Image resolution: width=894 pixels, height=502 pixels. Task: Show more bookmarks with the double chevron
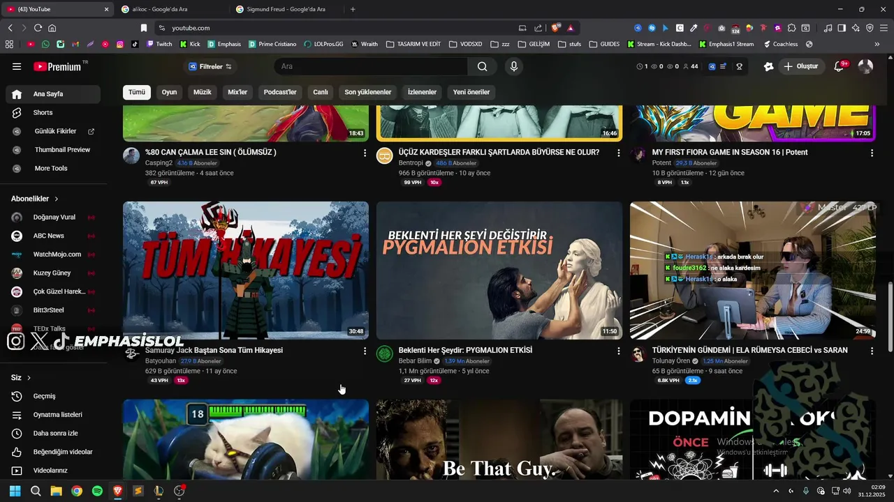(x=877, y=44)
